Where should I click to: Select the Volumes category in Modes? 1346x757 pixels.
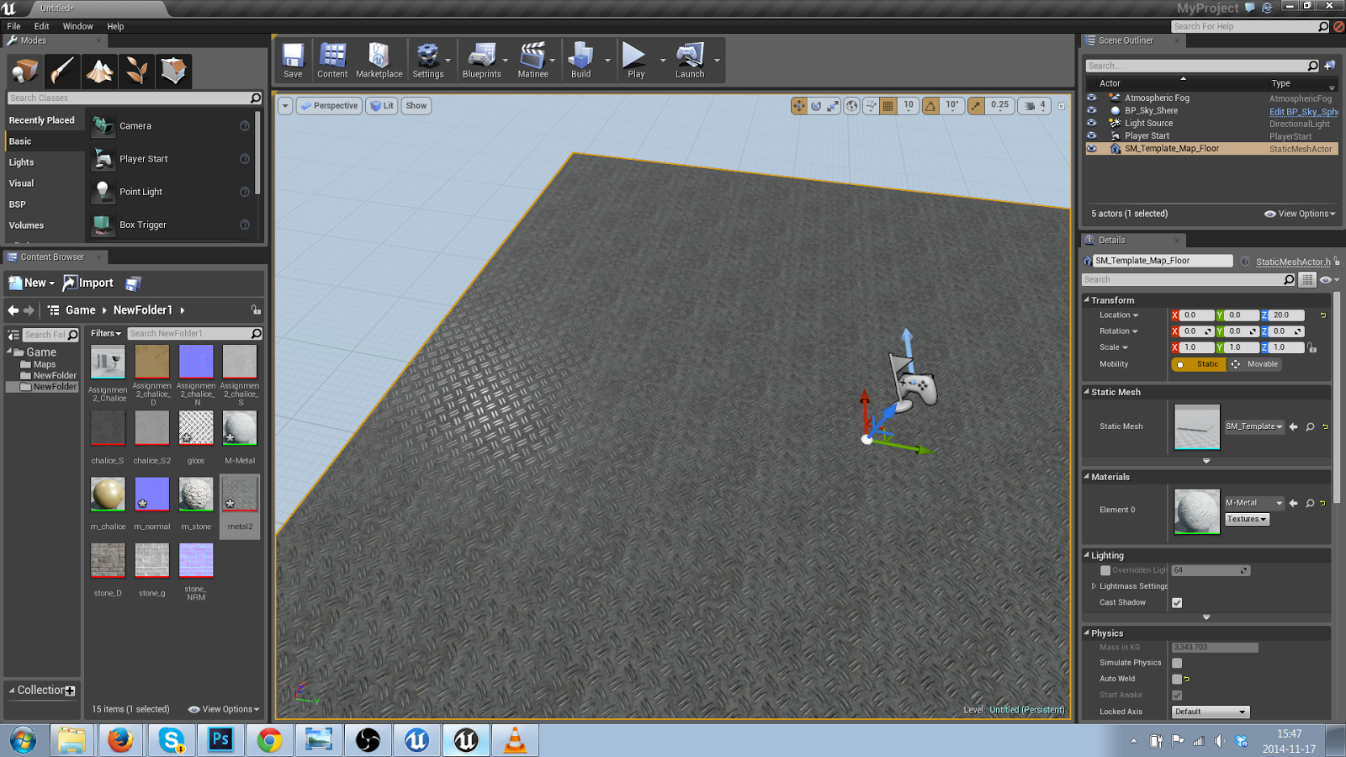[x=45, y=225]
